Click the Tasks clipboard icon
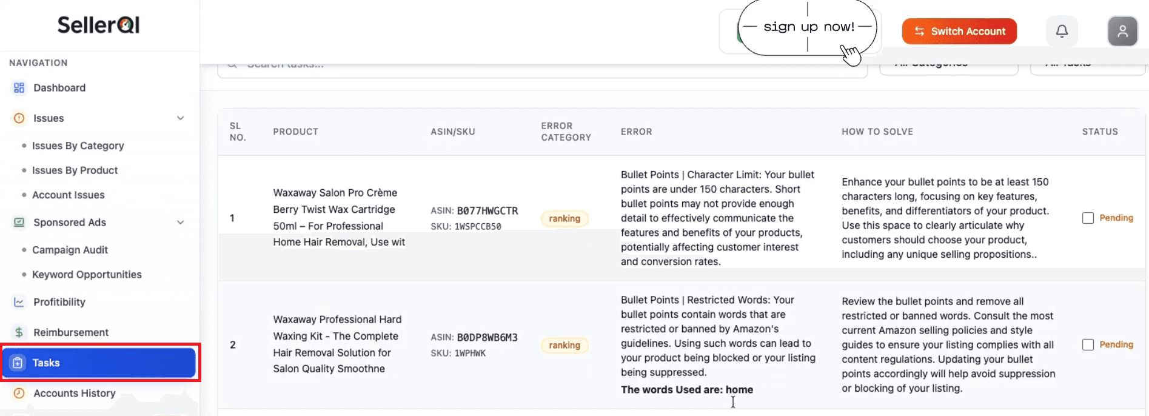 coord(18,363)
